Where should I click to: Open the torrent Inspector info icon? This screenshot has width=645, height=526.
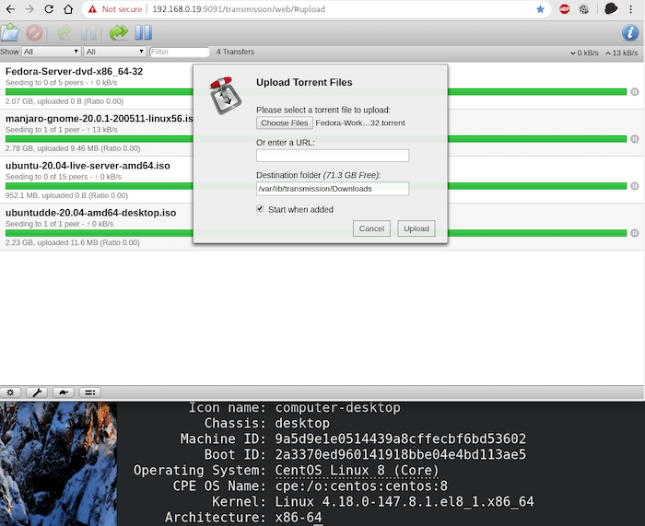[x=630, y=32]
